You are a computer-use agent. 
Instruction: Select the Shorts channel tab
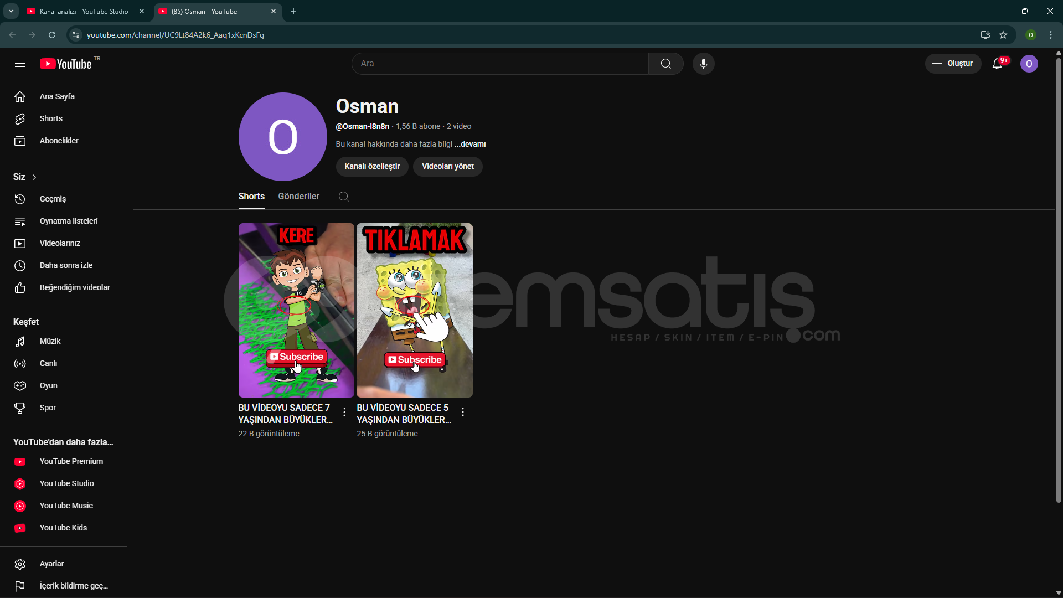pyautogui.click(x=251, y=197)
